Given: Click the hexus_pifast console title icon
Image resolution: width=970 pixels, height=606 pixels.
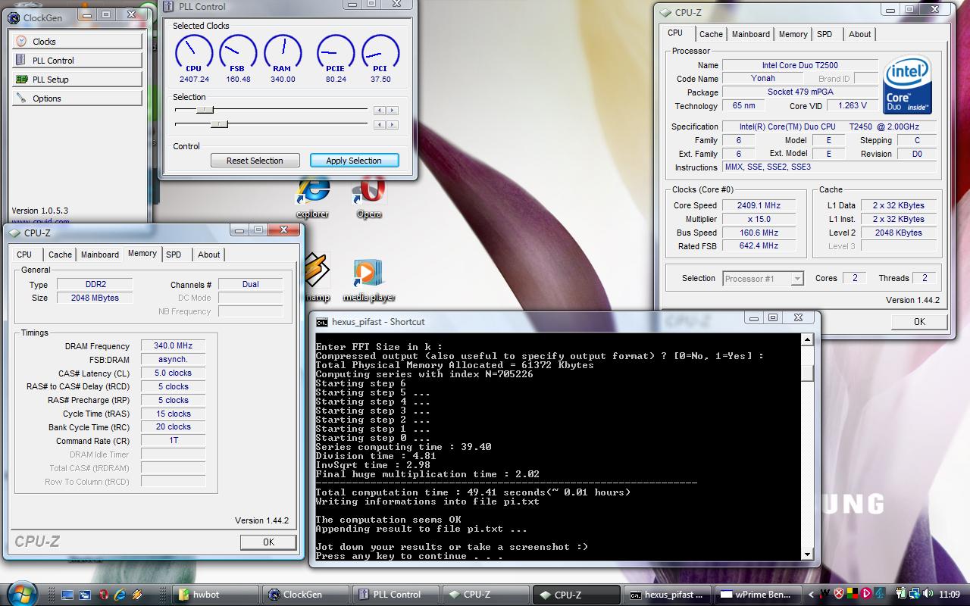Looking at the screenshot, I should [322, 322].
